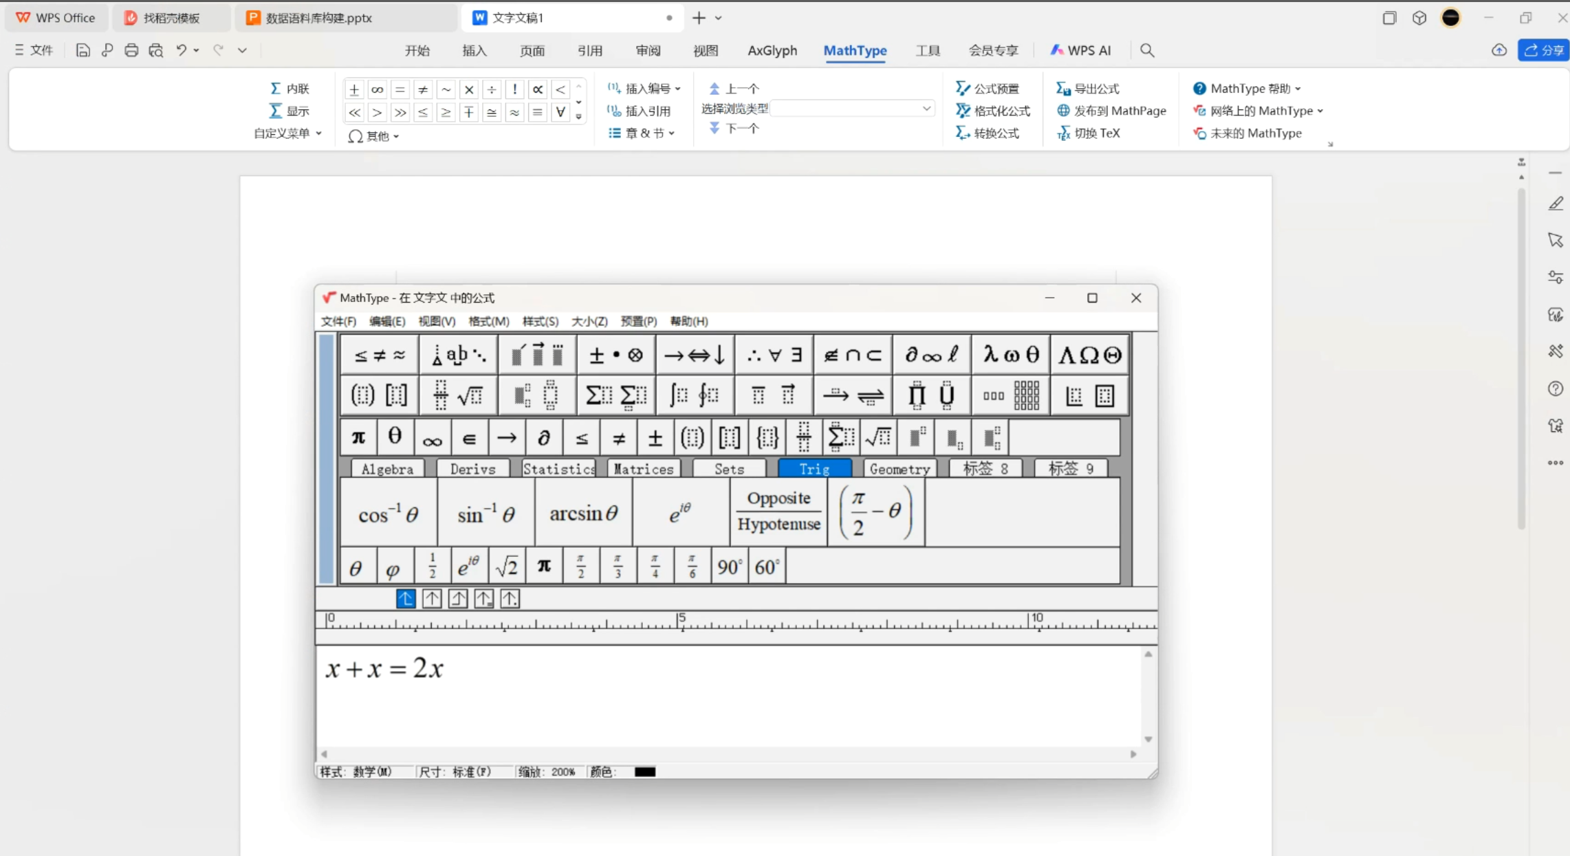Click 导出公式 export equations
The width and height of the screenshot is (1570, 856).
(x=1087, y=89)
